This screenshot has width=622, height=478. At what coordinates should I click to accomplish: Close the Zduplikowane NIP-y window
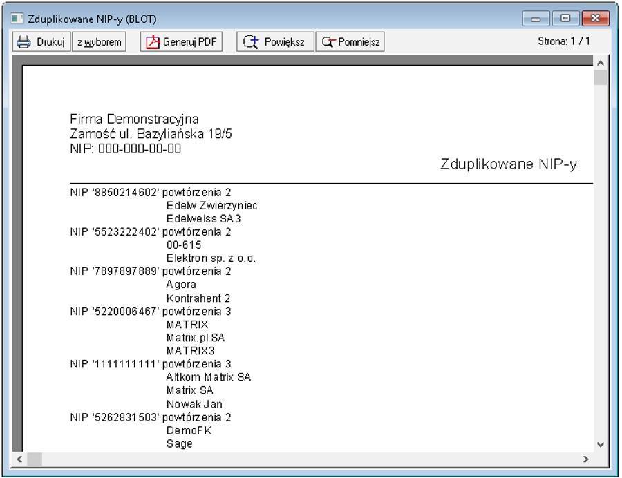(x=596, y=19)
